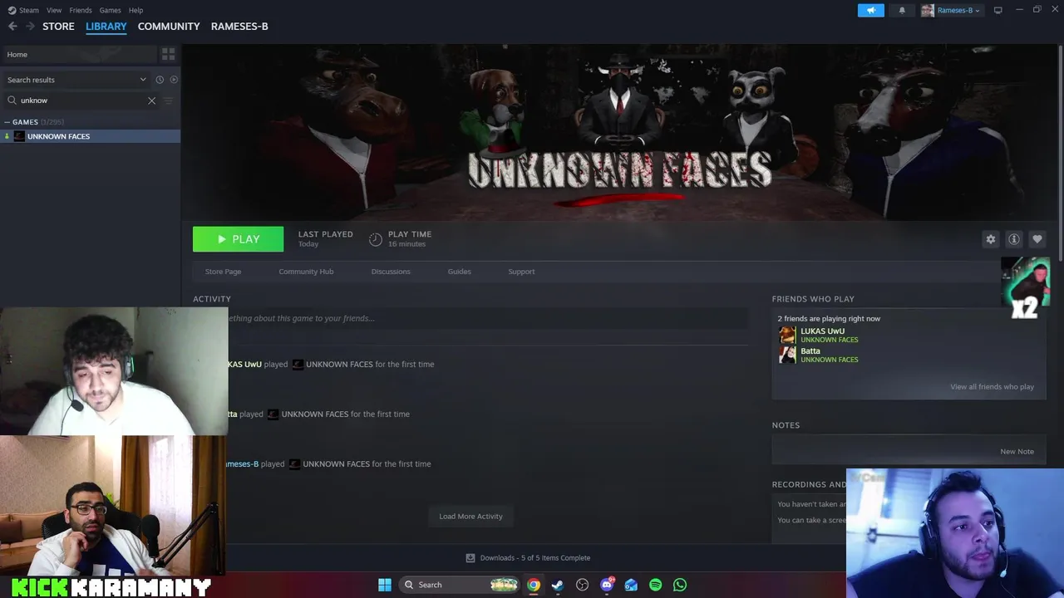
Task: Open the Community Hub link
Action: (x=306, y=272)
